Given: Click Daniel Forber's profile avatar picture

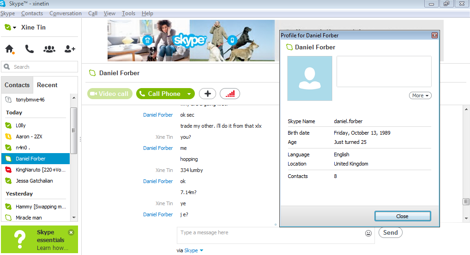Looking at the screenshot, I should coord(310,78).
